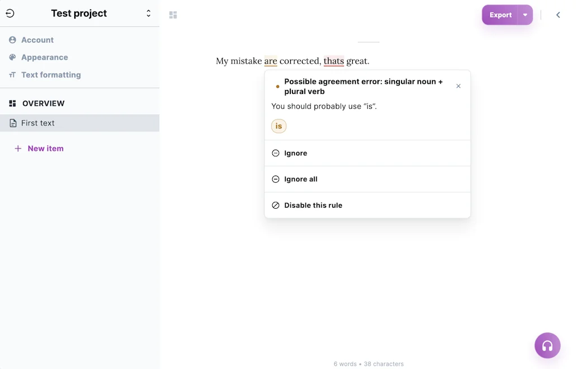Select the Account icon in the sidebar

pyautogui.click(x=12, y=39)
